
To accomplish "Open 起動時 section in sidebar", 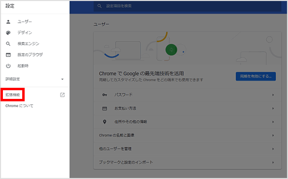I will (x=23, y=66).
